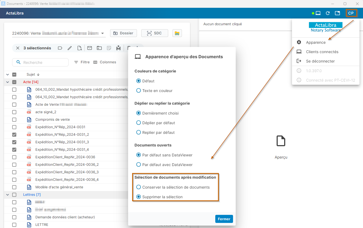Click the Dossier button
Screen dimensions: 363x228
pos(124,33)
